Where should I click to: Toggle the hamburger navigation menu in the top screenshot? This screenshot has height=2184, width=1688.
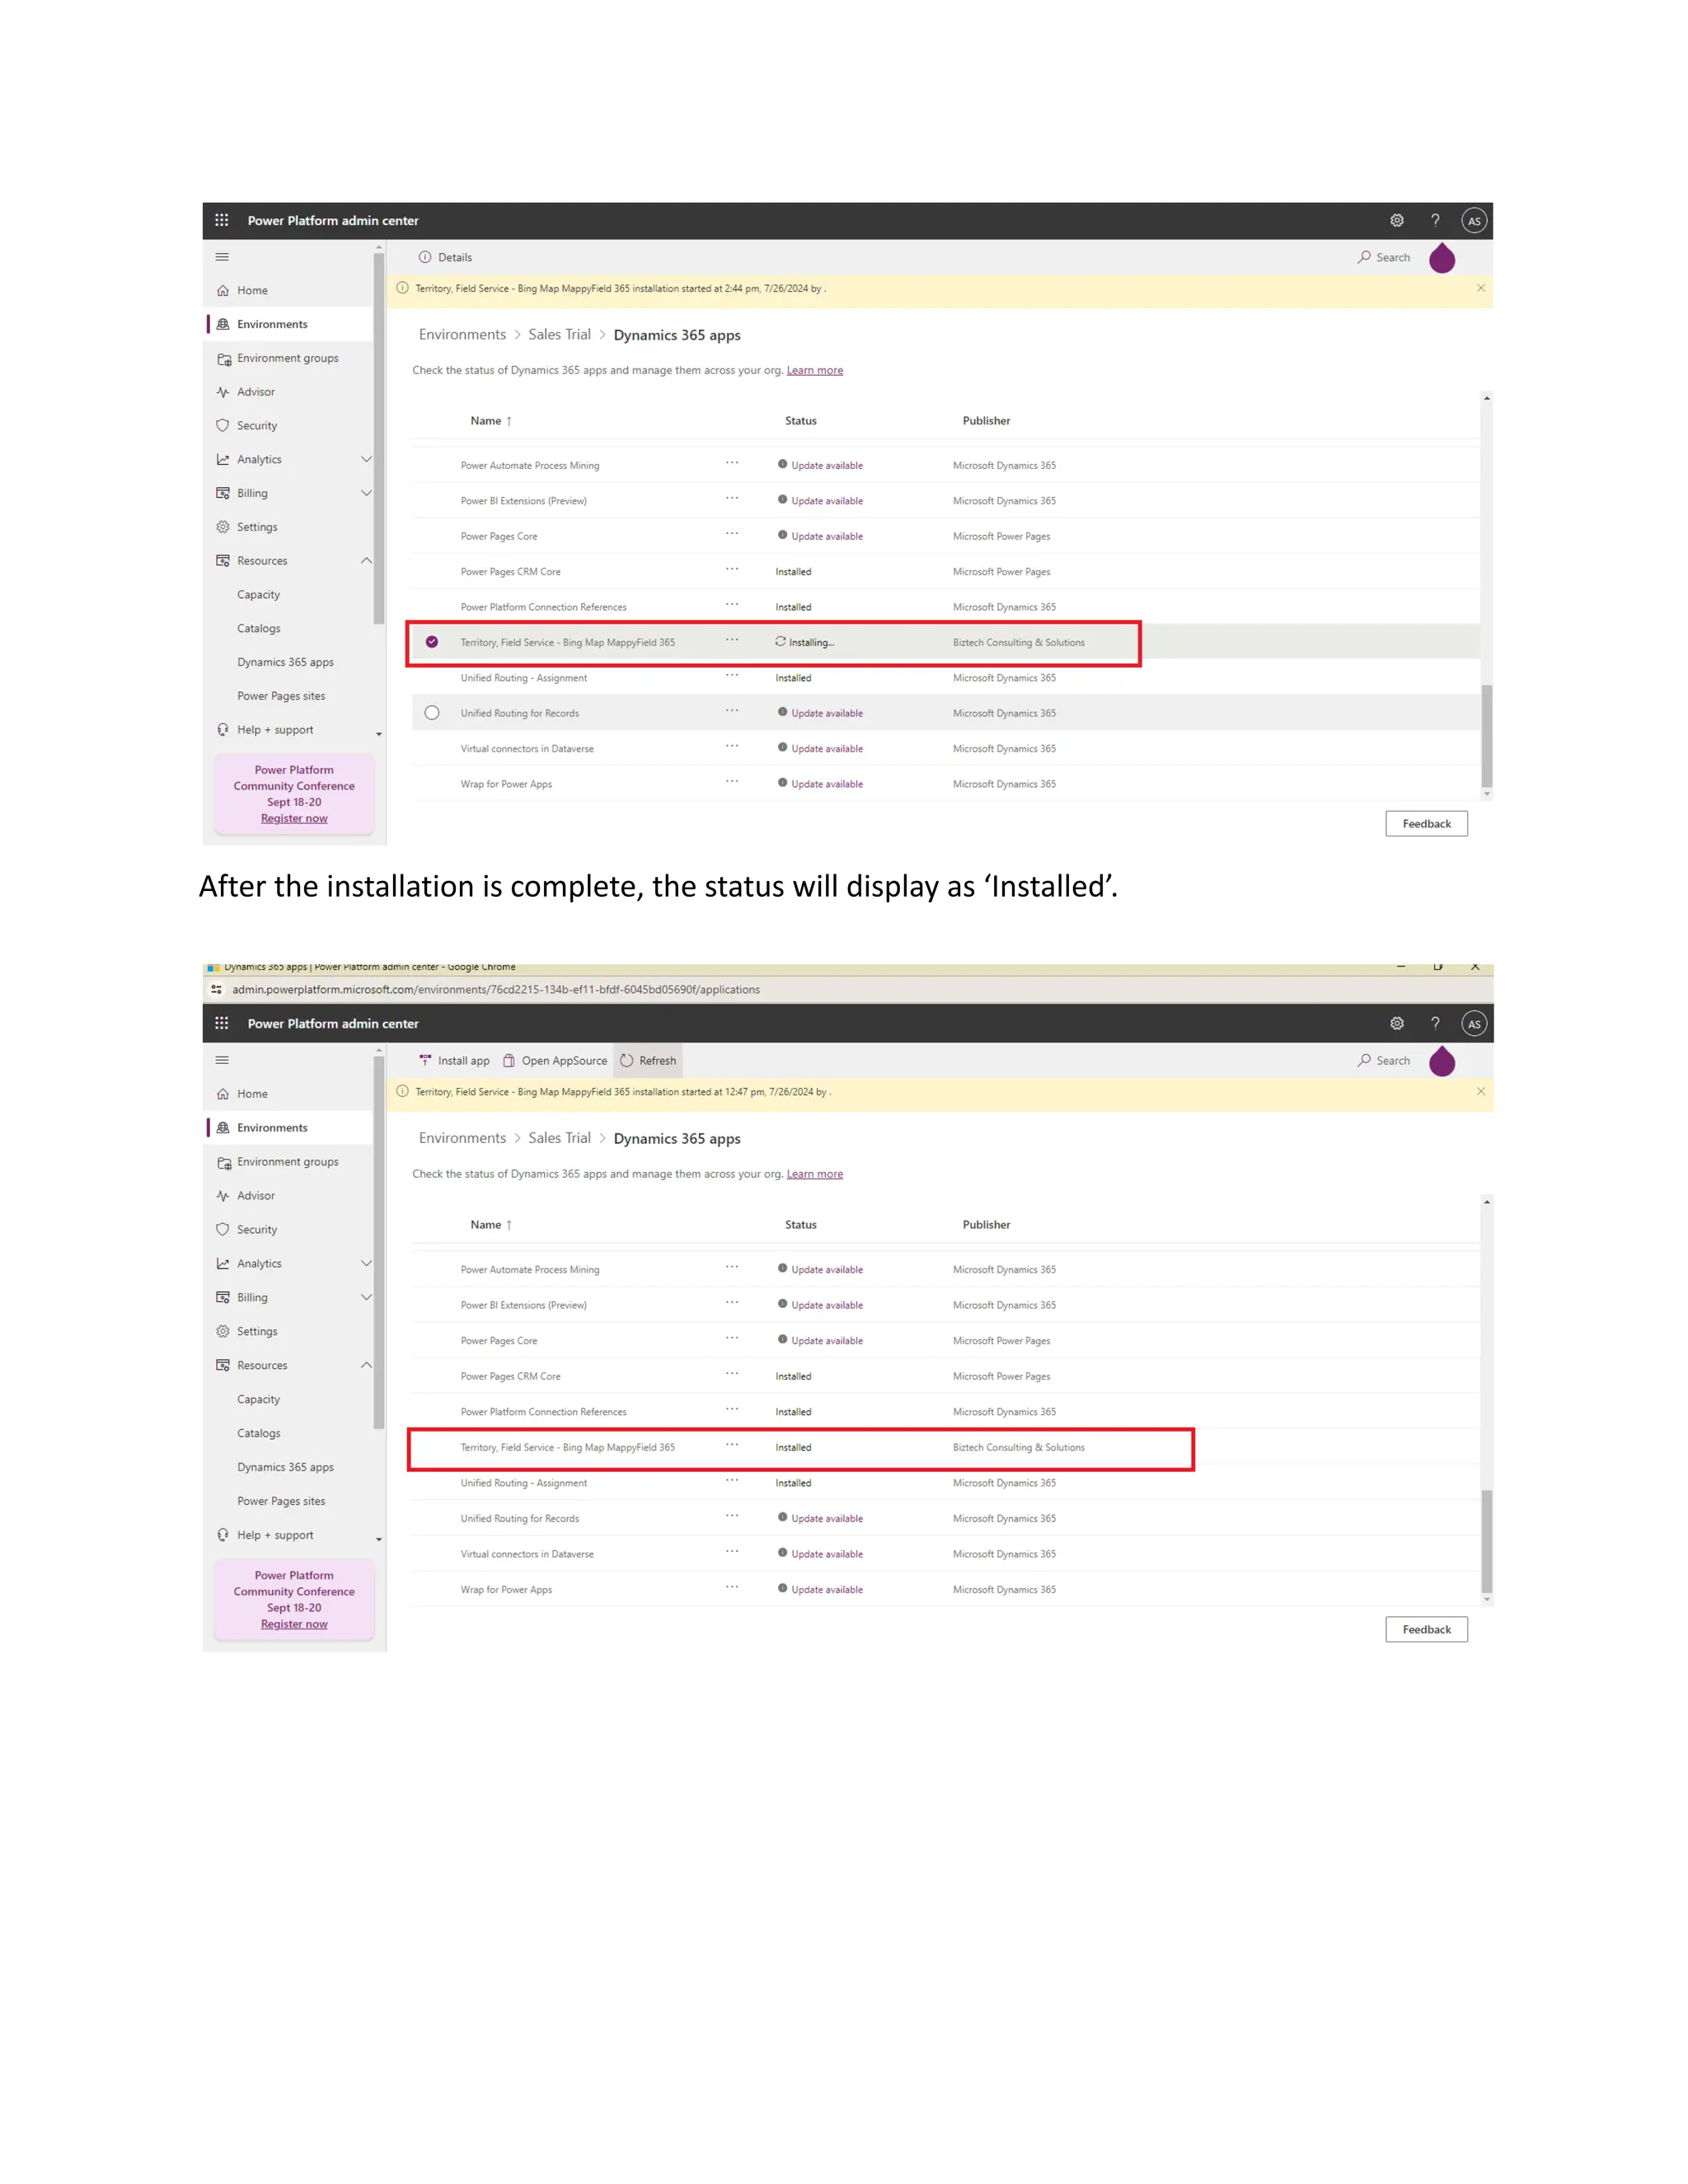click(x=222, y=257)
